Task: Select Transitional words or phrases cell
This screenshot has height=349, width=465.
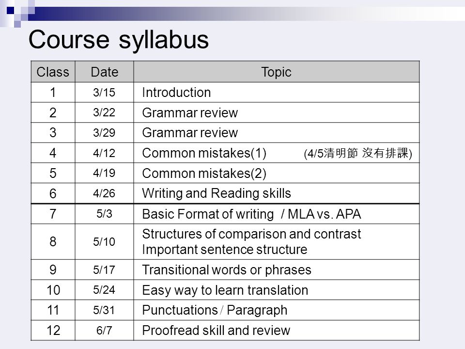Action: (x=277, y=270)
